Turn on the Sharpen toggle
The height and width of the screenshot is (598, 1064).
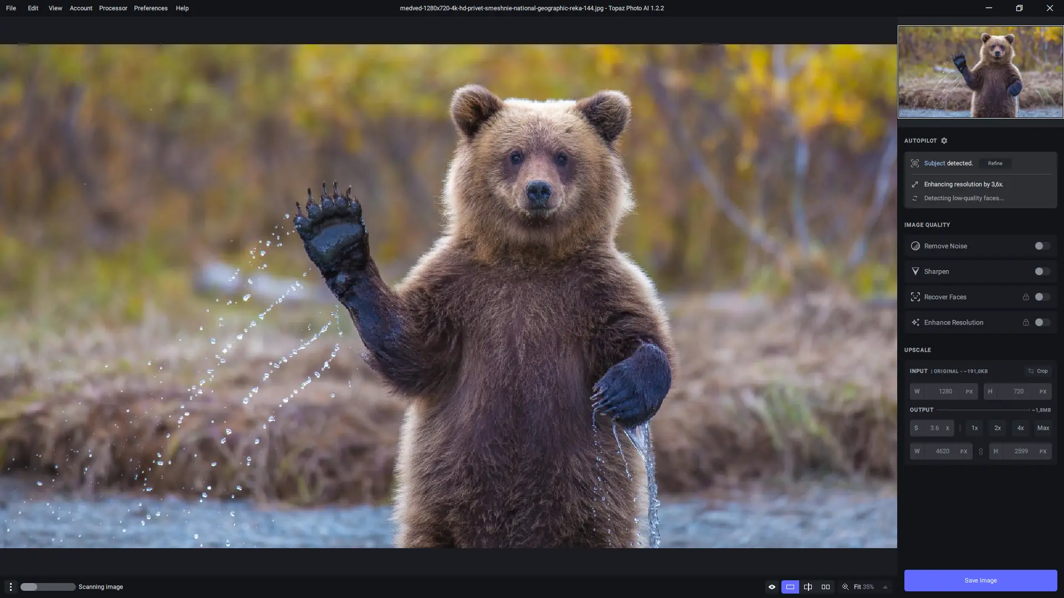pos(1042,272)
